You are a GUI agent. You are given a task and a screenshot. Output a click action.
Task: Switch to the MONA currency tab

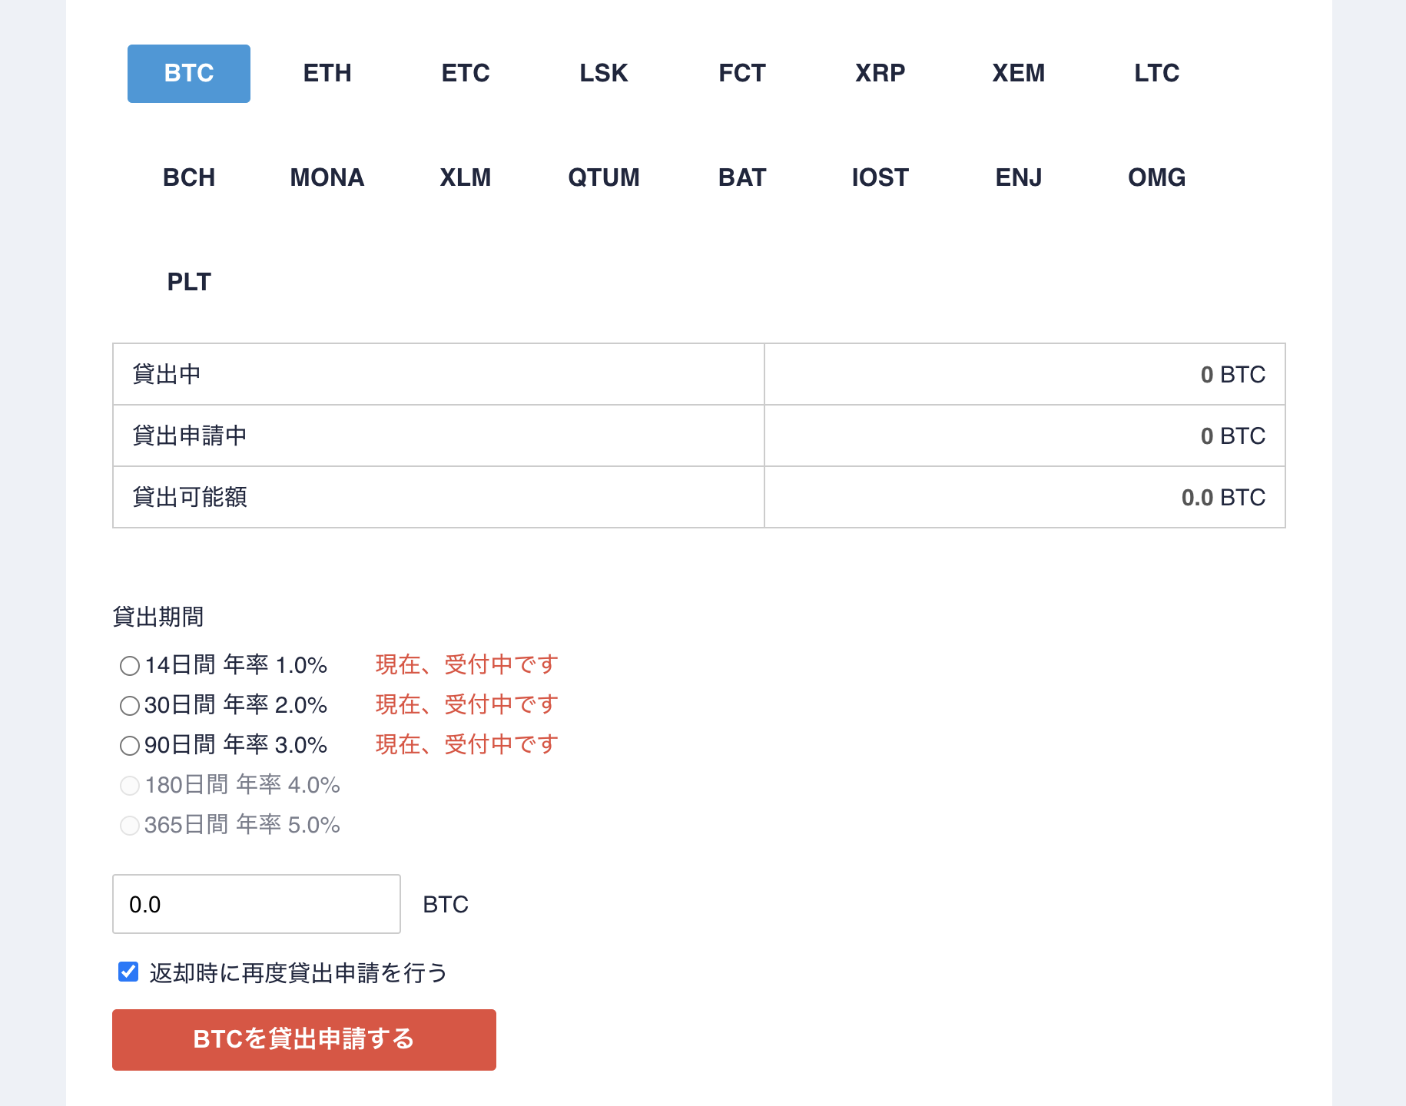click(x=327, y=177)
